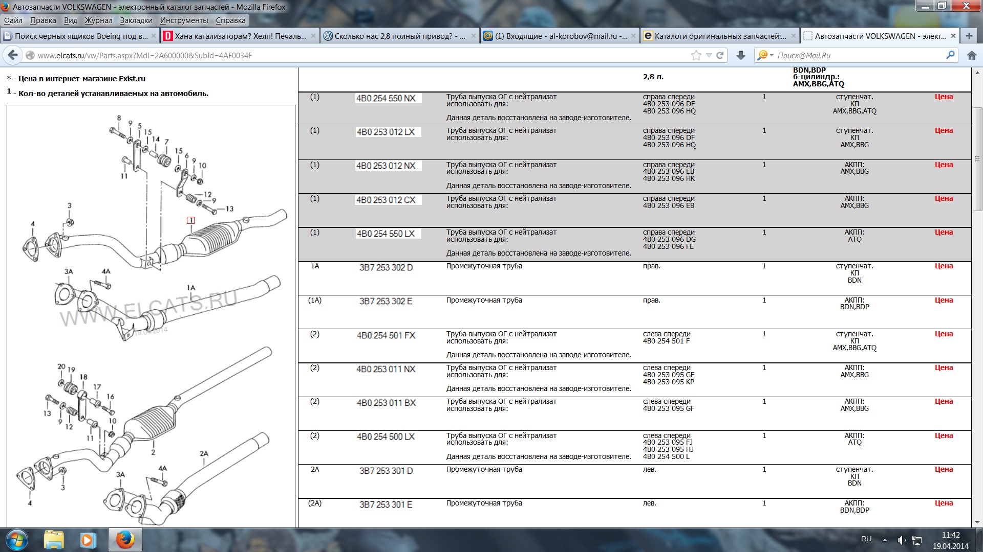Click Цена link for 4B0 253 012 CX
Viewport: 983px width, 552px height.
tap(944, 198)
